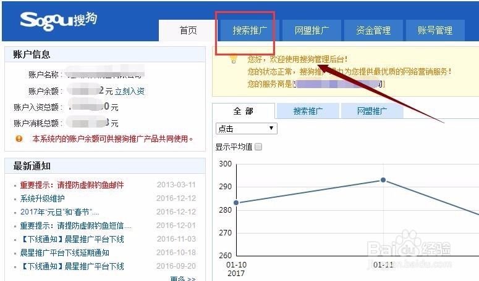
Task: Click date 2016-10-18 in notices
Action: click(176, 253)
